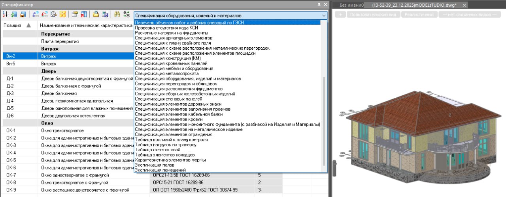This screenshot has height=197, width=506.
Task: Click the dropdown list vertical scrollbar
Action: [x=325, y=118]
